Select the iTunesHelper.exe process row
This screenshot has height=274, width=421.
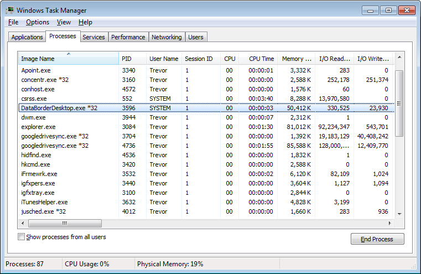coord(44,202)
